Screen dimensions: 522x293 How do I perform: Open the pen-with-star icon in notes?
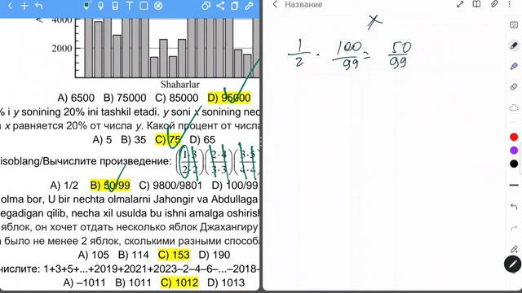click(x=514, y=249)
